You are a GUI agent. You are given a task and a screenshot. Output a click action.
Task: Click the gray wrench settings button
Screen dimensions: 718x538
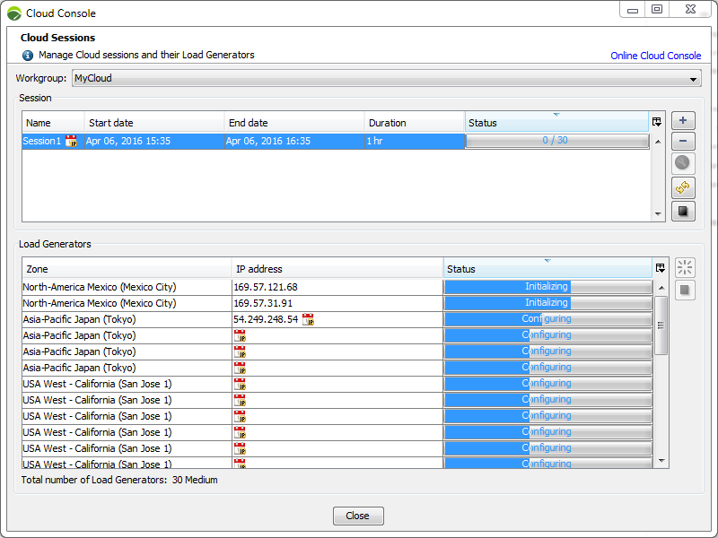pyautogui.click(x=683, y=164)
